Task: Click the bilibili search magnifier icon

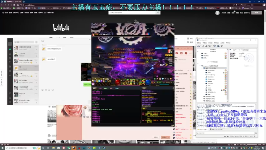Action: pyautogui.click(x=158, y=13)
